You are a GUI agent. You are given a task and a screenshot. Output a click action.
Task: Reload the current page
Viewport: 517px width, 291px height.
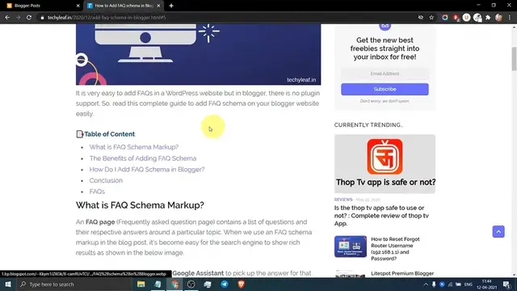tap(29, 18)
